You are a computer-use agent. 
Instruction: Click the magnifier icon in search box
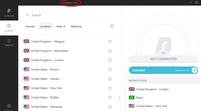pyautogui.click(x=28, y=15)
